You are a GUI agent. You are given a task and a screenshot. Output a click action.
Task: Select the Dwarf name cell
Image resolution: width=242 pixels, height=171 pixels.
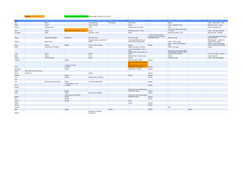[x=20, y=71]
